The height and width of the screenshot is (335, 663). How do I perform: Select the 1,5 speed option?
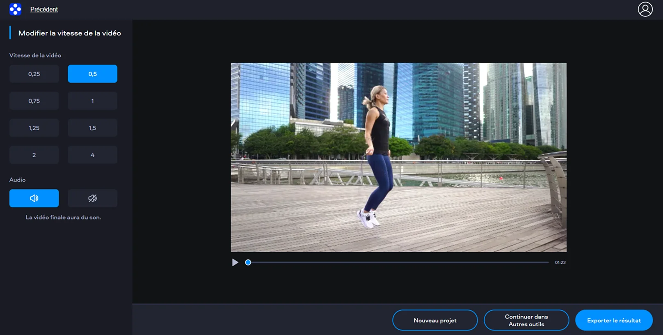pos(92,128)
